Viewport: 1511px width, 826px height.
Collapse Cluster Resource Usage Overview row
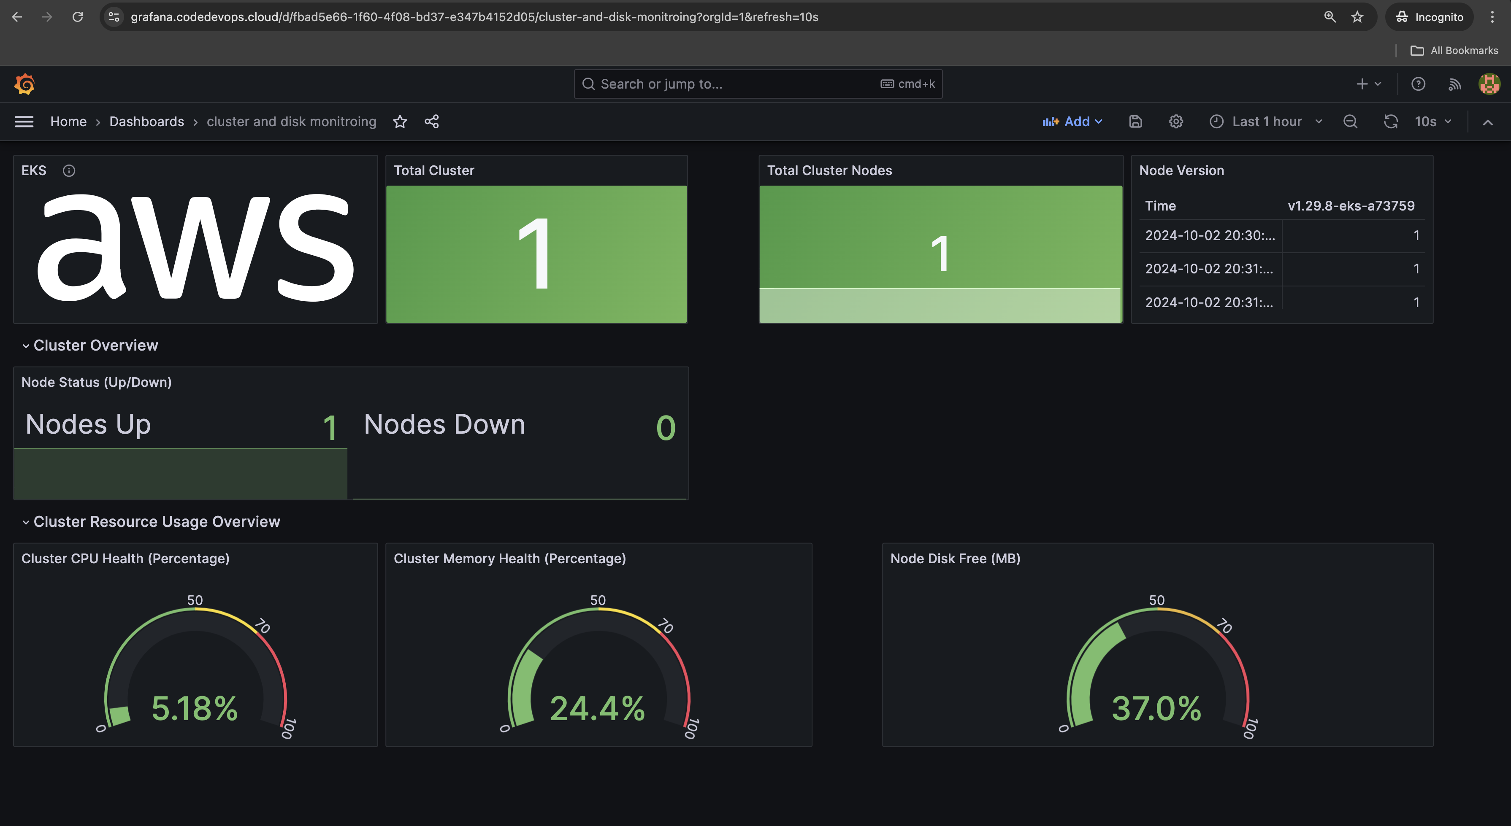click(x=151, y=522)
